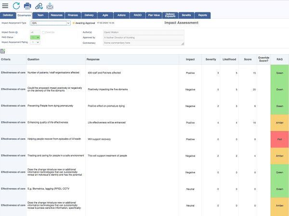289x216 pixels.
Task: Click Amber RAG cell for quality of life row
Action: tap(279, 123)
